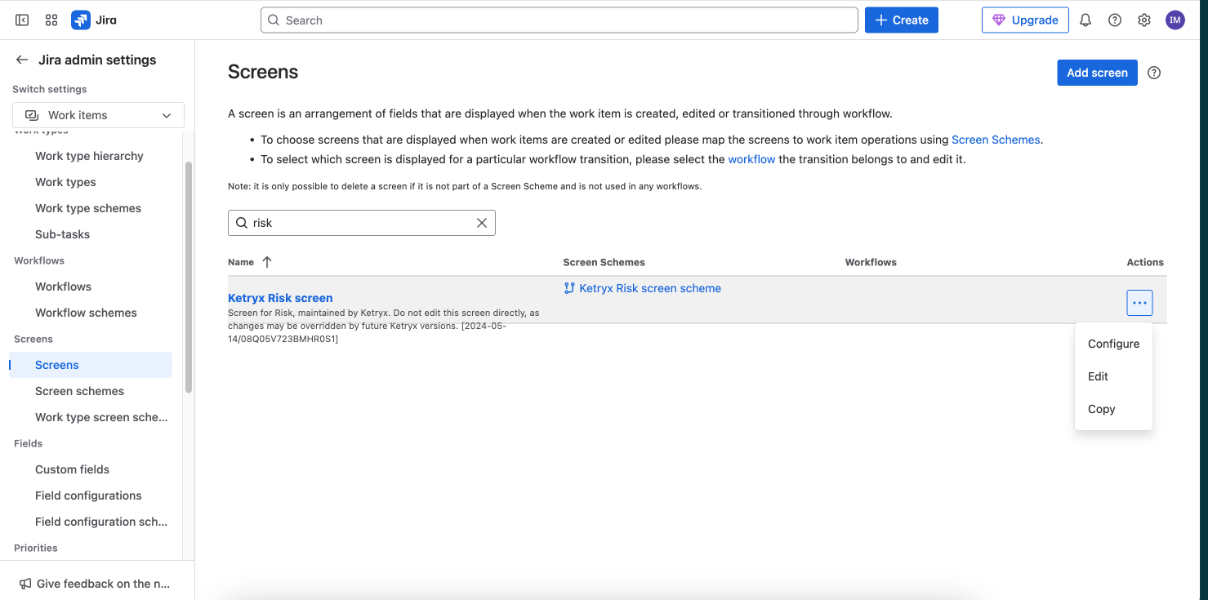Open the app switcher grid icon
This screenshot has width=1208, height=600.
[51, 20]
